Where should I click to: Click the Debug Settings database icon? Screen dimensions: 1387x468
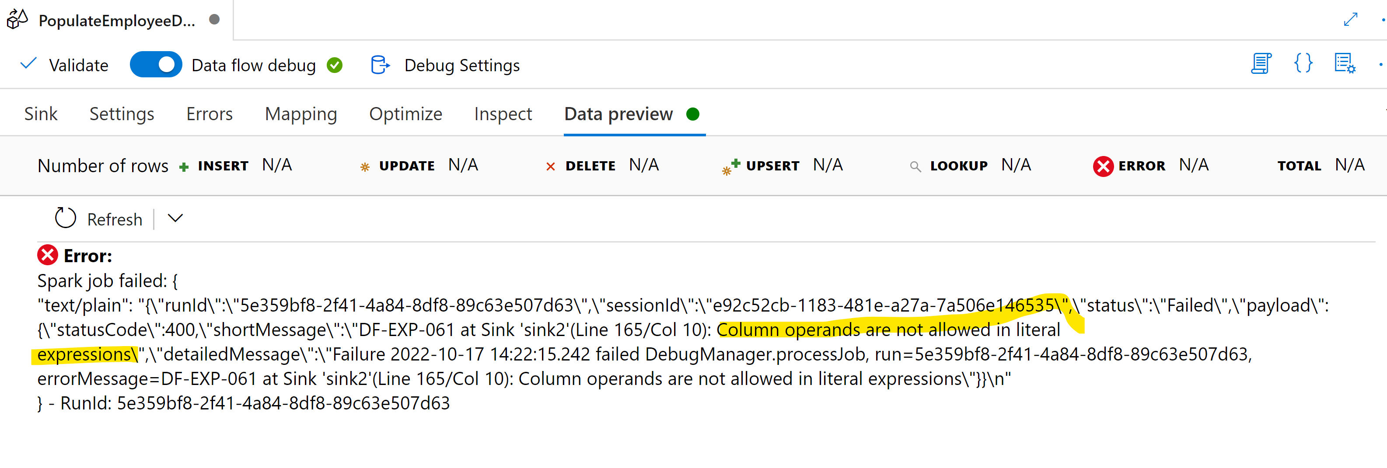point(380,65)
